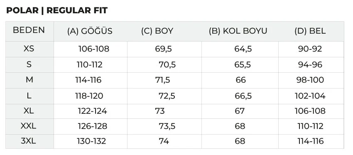
Task: Click the L size row label
Action: coord(29,96)
